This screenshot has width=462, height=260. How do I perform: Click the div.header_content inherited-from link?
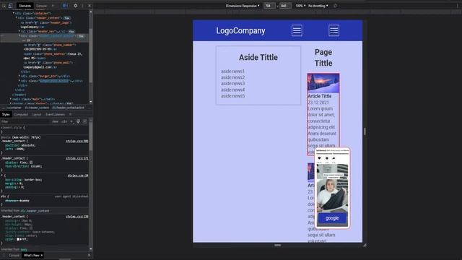click(x=35, y=211)
